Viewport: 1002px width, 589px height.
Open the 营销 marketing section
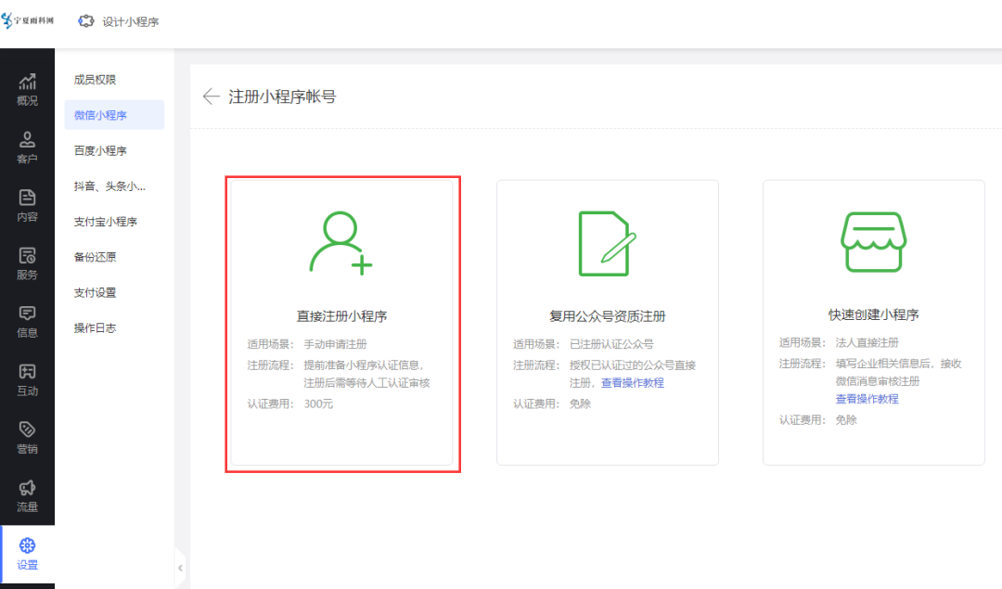(x=27, y=438)
